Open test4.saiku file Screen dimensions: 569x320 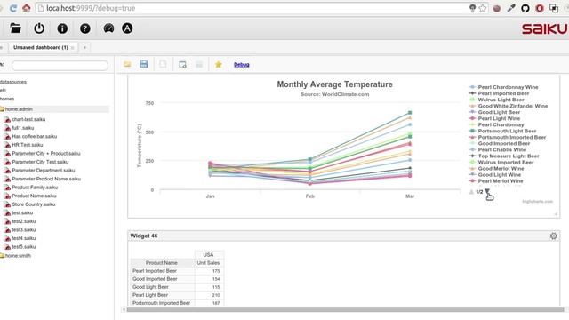coord(24,238)
